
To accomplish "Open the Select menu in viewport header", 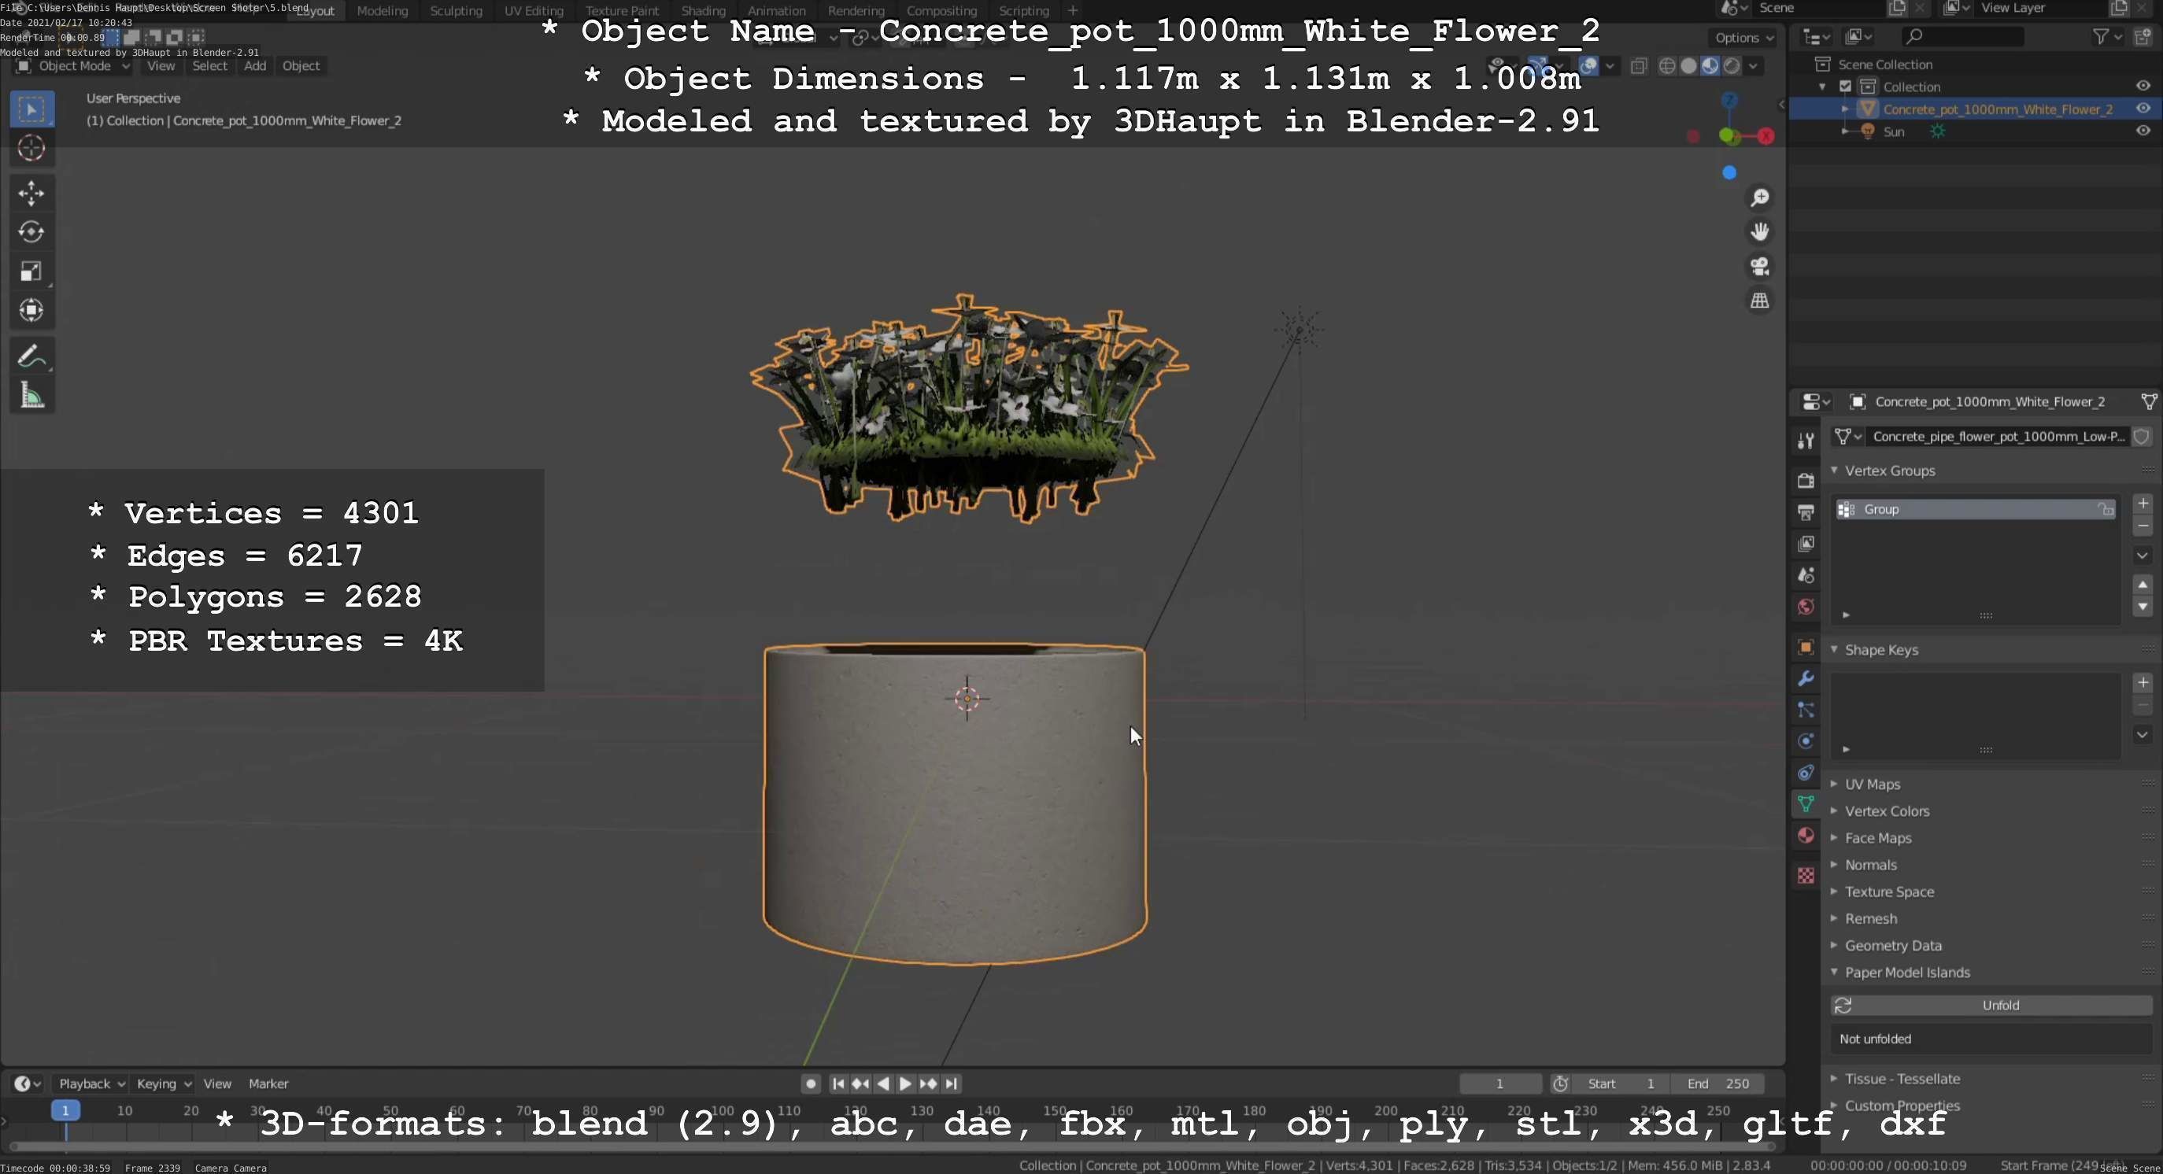I will point(209,66).
